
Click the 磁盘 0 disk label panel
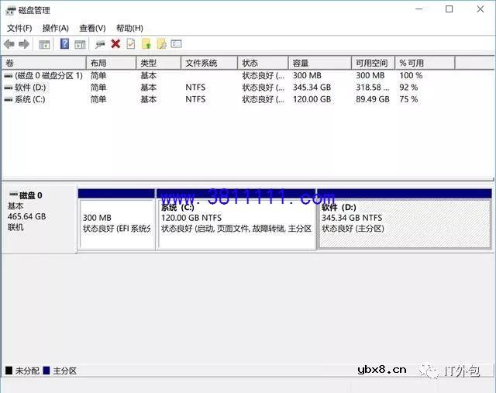pyautogui.click(x=39, y=217)
